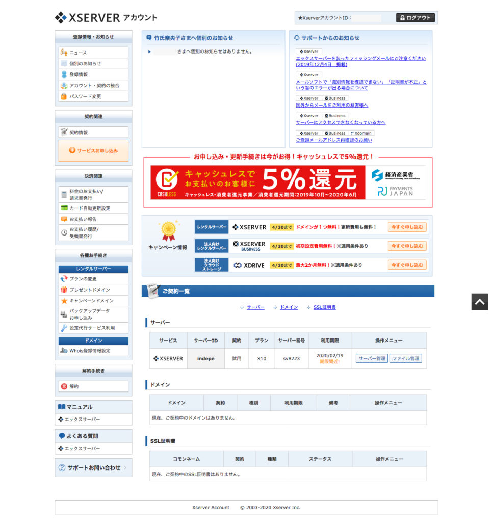
Task: Click the キャッシュレス 5%還元 banner
Action: [x=288, y=182]
